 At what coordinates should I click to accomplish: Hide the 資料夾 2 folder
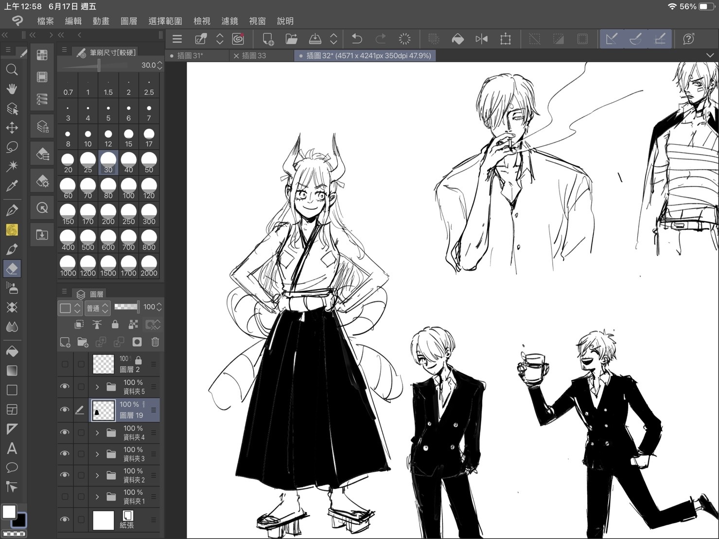pos(65,475)
